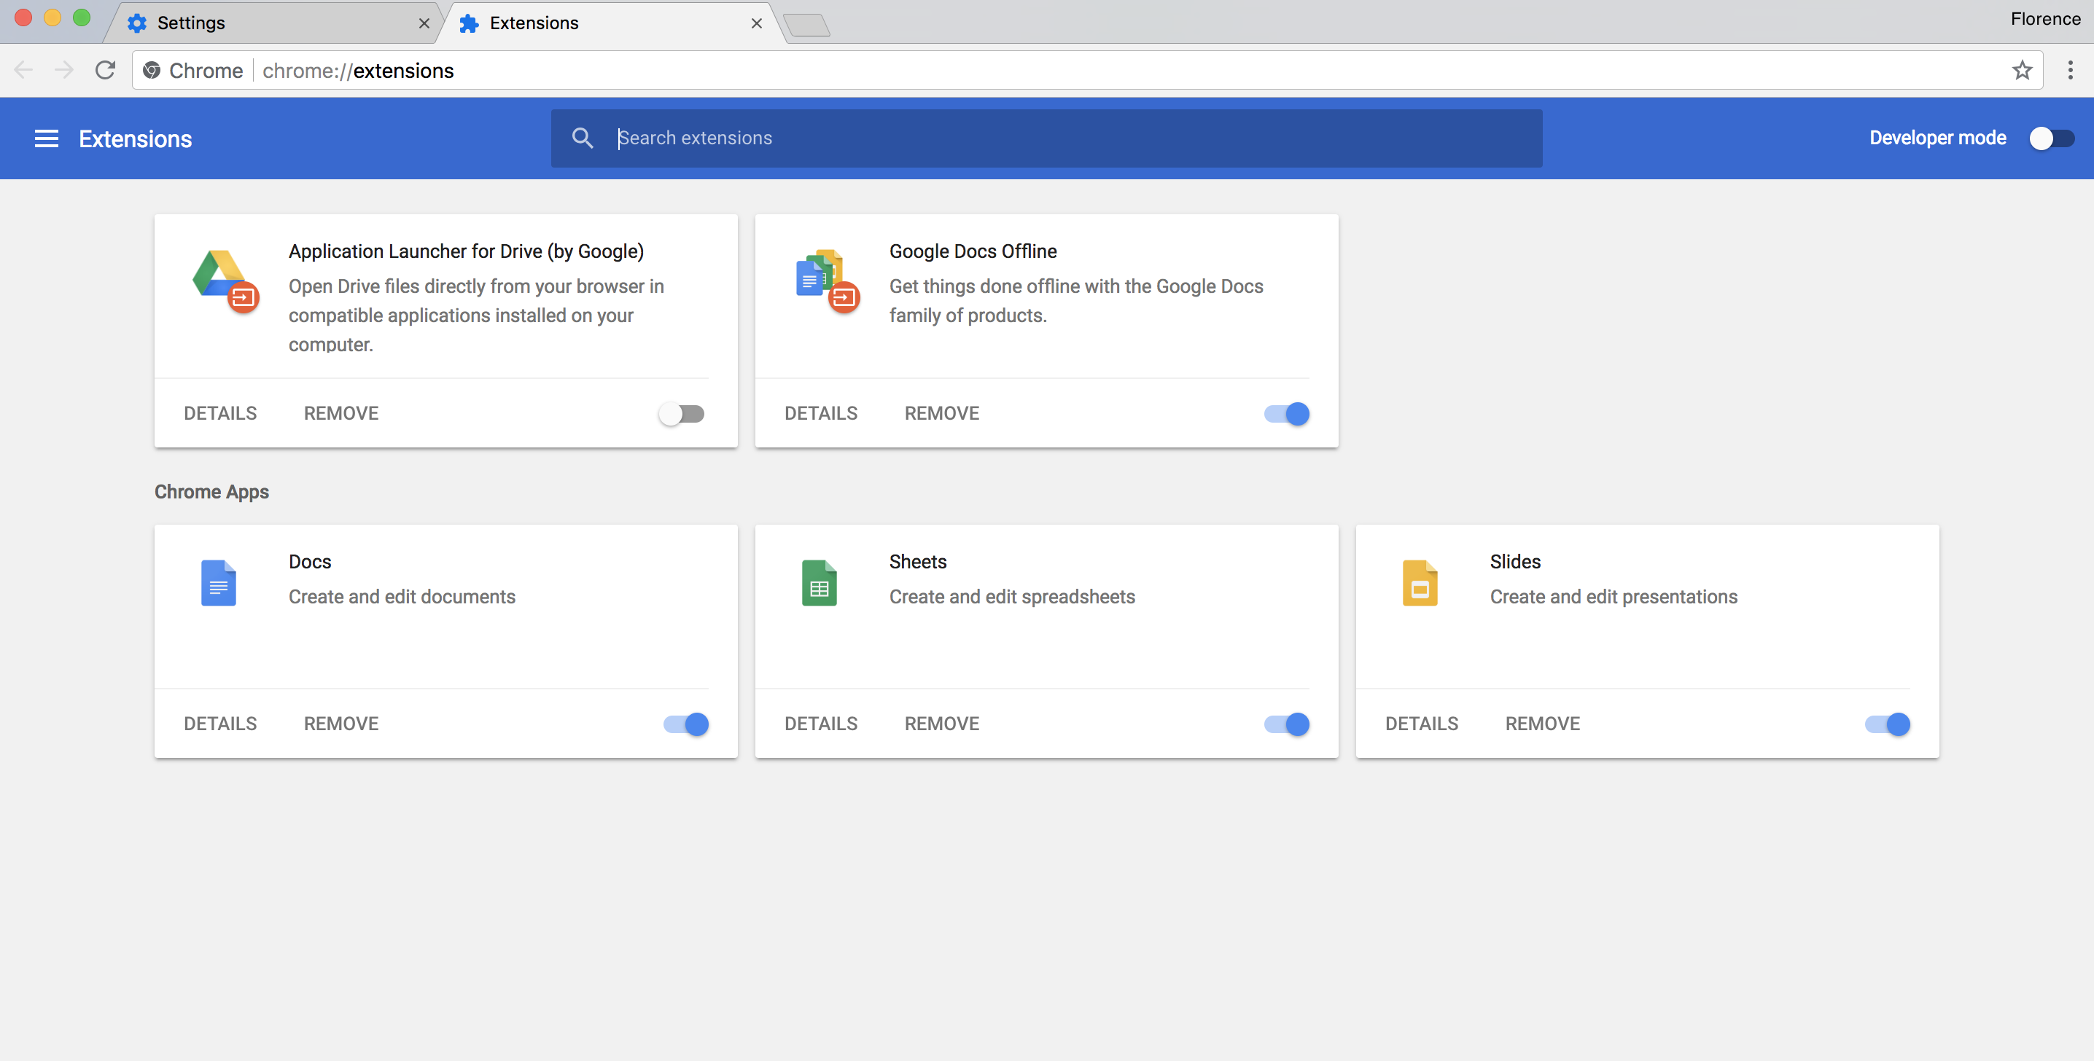Click the Slides app icon
Viewport: 2094px width, 1061px height.
tap(1420, 582)
